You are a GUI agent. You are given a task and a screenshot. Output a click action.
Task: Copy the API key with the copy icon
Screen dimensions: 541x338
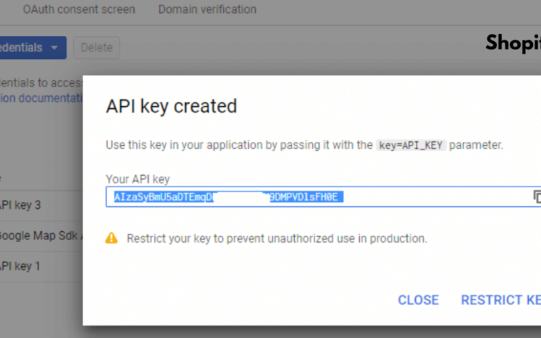click(537, 197)
